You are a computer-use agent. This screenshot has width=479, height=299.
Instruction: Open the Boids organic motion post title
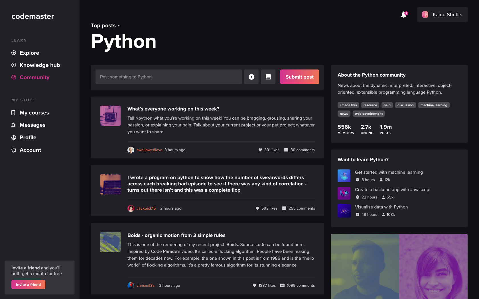coord(176,235)
